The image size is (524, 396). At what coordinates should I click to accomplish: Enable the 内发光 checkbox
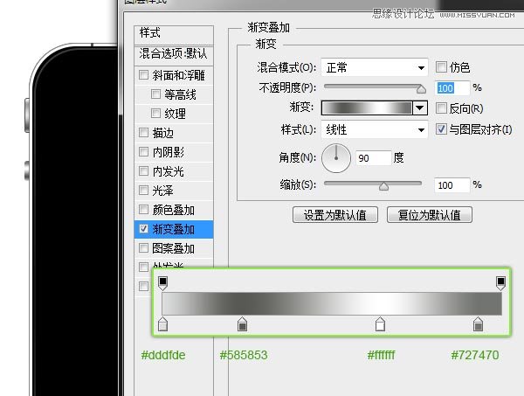pyautogui.click(x=143, y=171)
